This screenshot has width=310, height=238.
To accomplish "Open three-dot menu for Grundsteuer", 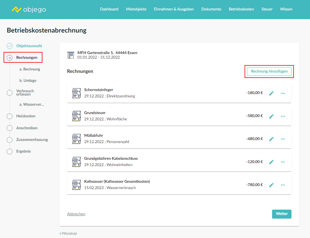I will click(x=283, y=116).
